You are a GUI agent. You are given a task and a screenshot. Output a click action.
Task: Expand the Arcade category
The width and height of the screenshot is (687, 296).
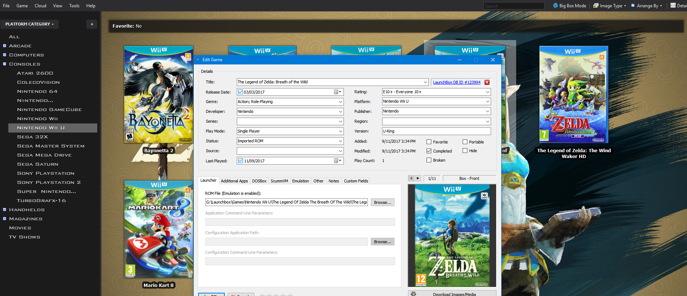click(x=5, y=46)
